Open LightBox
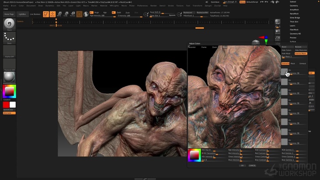The width and height of the screenshot is (320, 180). (22, 14)
